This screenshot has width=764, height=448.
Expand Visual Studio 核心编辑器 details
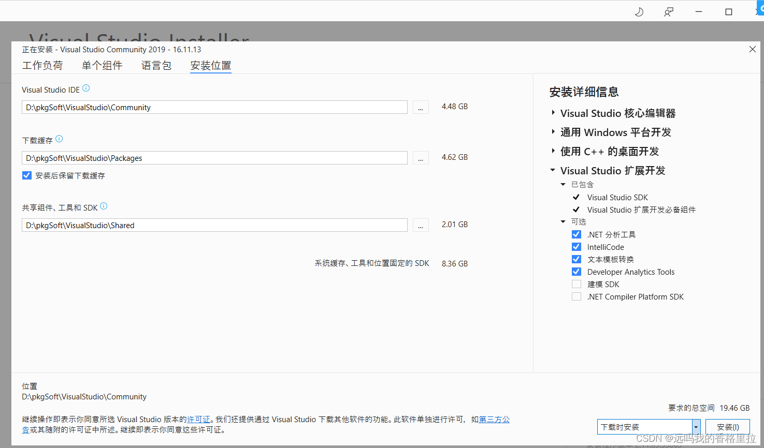click(x=553, y=113)
